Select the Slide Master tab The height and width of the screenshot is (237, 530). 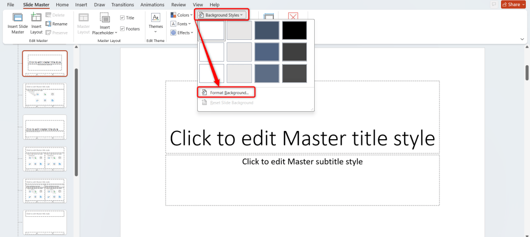point(36,5)
